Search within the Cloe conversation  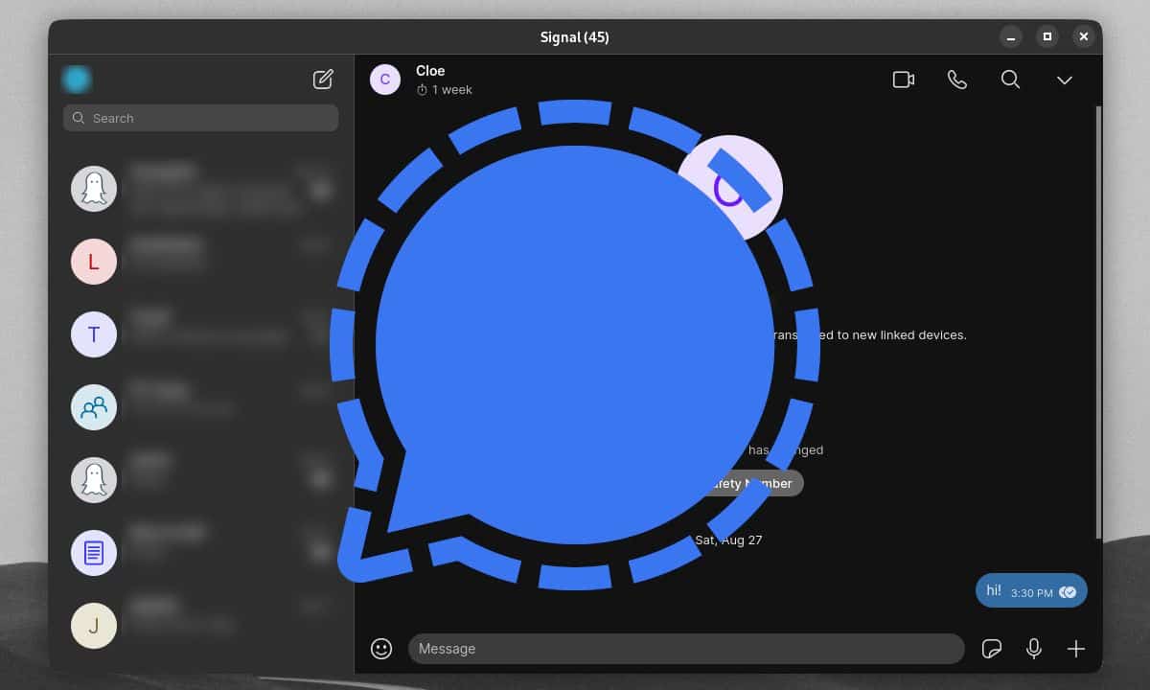tap(1010, 80)
